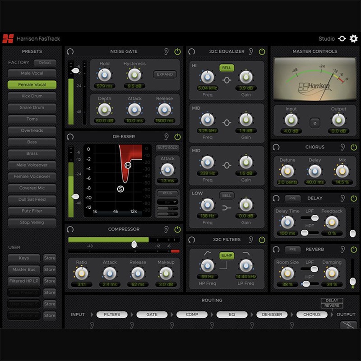Click the DELAY box above routing output
Screen dimensions: 361x361
(x=332, y=301)
